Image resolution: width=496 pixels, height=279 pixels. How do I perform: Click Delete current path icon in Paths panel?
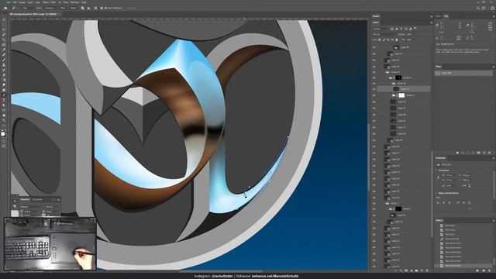[489, 153]
